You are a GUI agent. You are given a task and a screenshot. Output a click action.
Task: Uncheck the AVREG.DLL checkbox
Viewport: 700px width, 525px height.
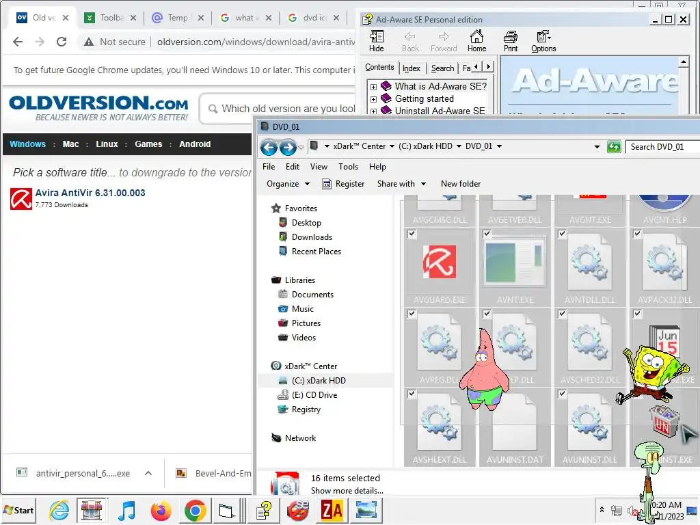412,314
